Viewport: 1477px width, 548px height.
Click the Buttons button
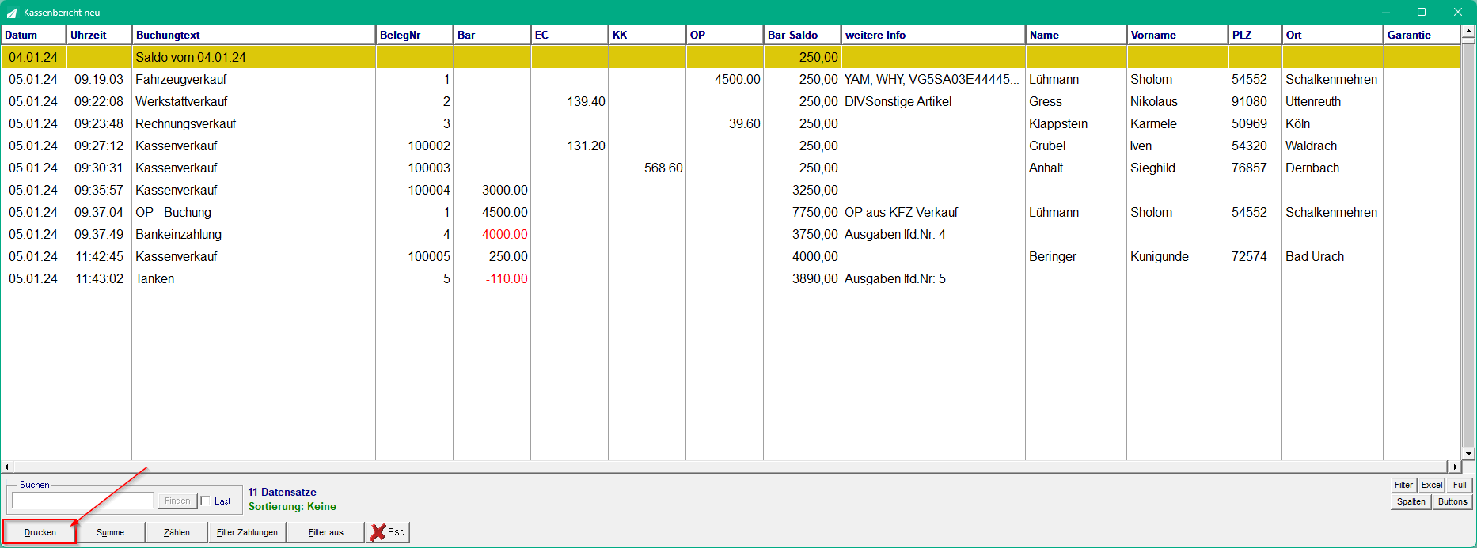click(1452, 501)
